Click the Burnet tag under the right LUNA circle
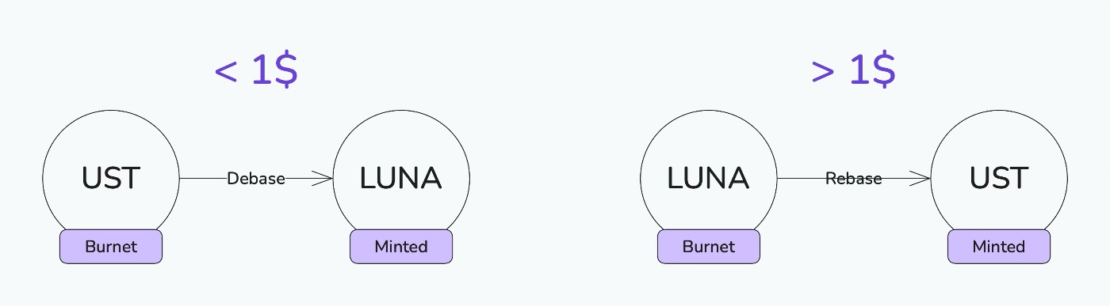This screenshot has width=1110, height=306. click(x=709, y=247)
